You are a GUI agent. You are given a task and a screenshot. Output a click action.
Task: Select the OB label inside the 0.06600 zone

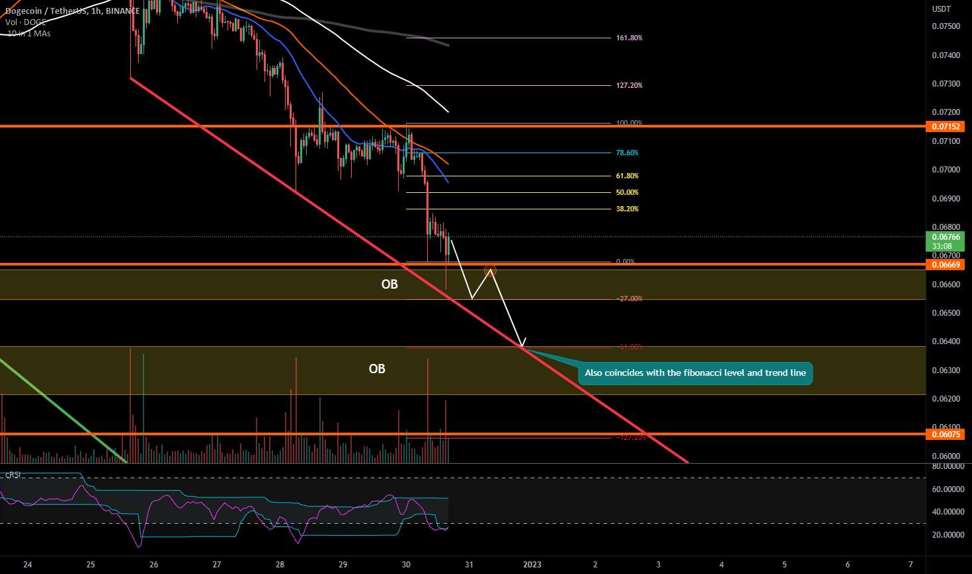click(x=389, y=284)
